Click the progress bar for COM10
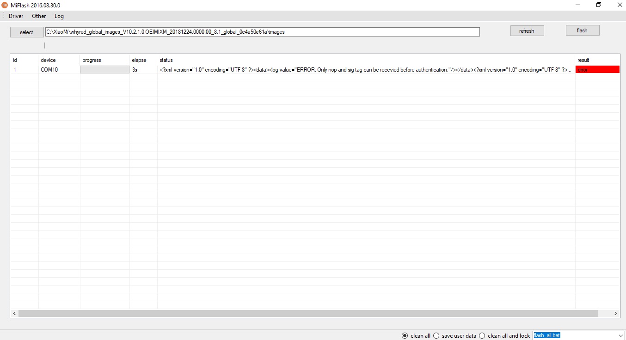 click(104, 69)
